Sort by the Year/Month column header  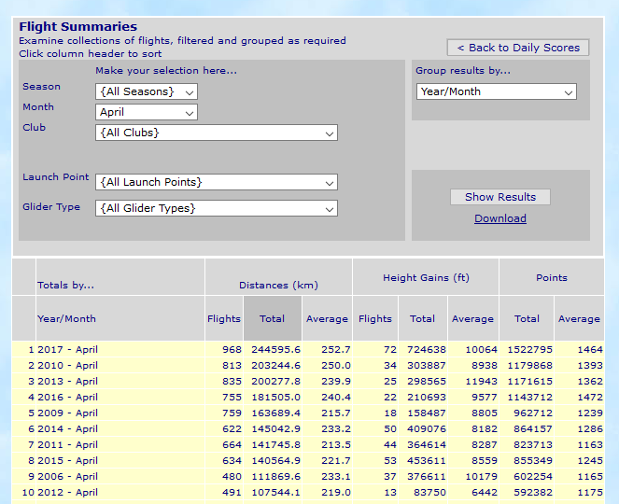point(66,318)
